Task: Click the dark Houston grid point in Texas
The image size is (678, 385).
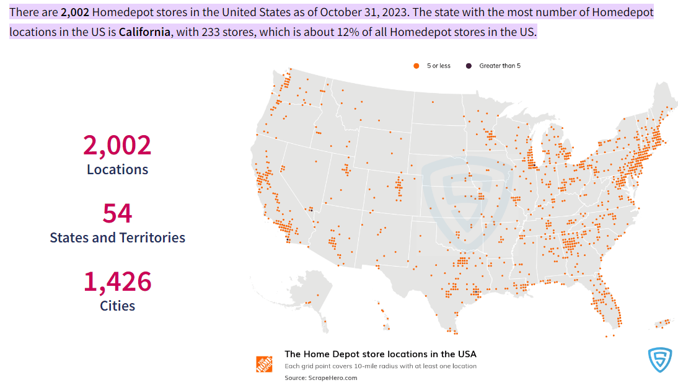Action: point(475,291)
